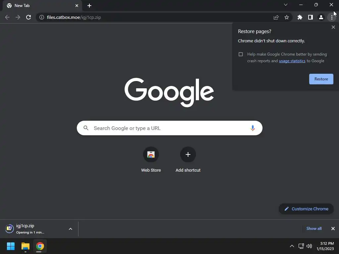Dismiss the Restore pages popup
Viewport: 339px width, 254px height.
(x=333, y=27)
